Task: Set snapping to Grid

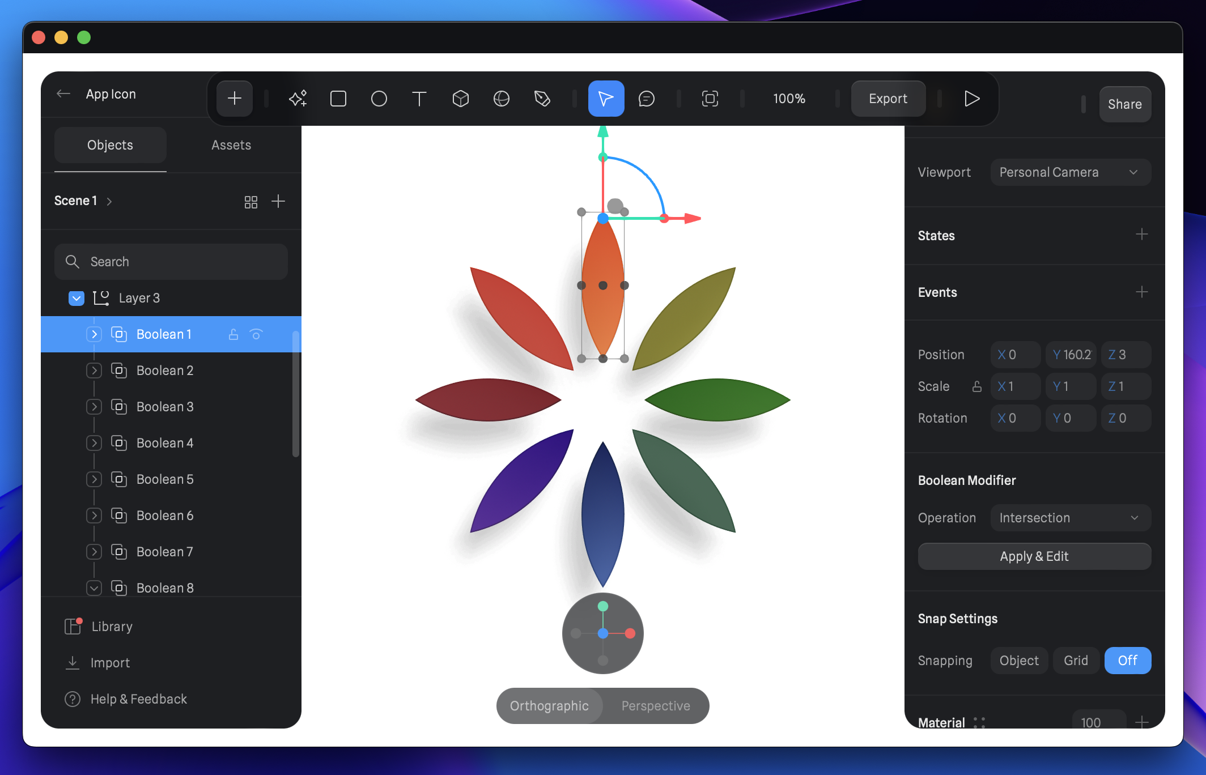Action: [1076, 661]
